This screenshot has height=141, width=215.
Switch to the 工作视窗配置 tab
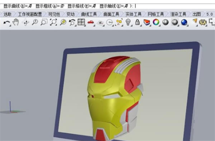point(30,14)
